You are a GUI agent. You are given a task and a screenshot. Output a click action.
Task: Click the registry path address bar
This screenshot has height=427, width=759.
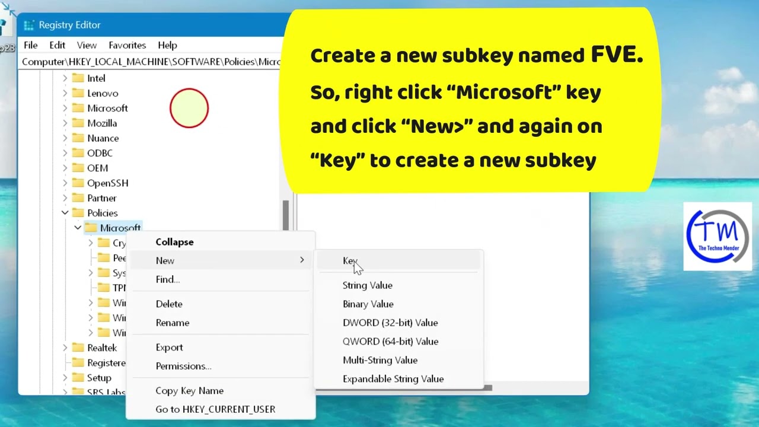[x=151, y=62]
